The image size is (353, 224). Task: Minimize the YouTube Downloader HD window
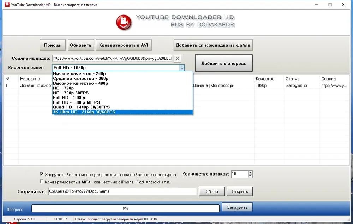point(317,5)
